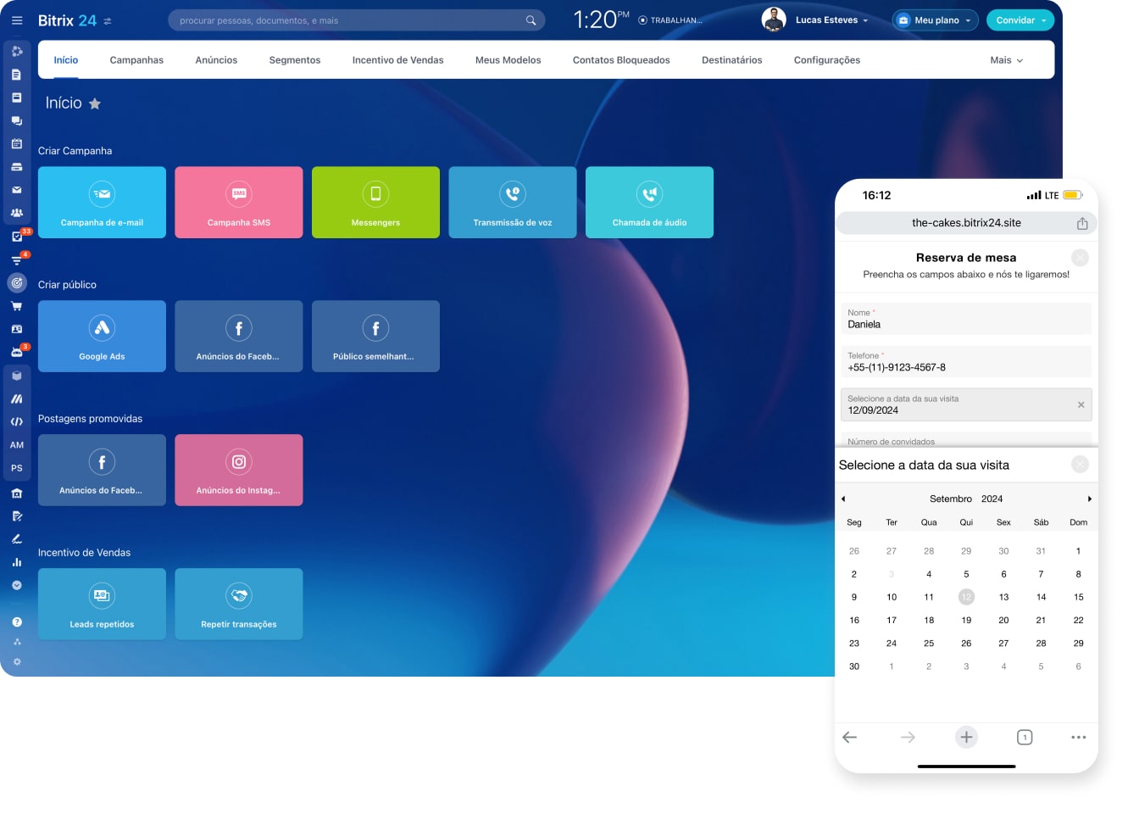This screenshot has width=1139, height=814.
Task: Open Contatos Bloqueados tab
Action: (x=621, y=59)
